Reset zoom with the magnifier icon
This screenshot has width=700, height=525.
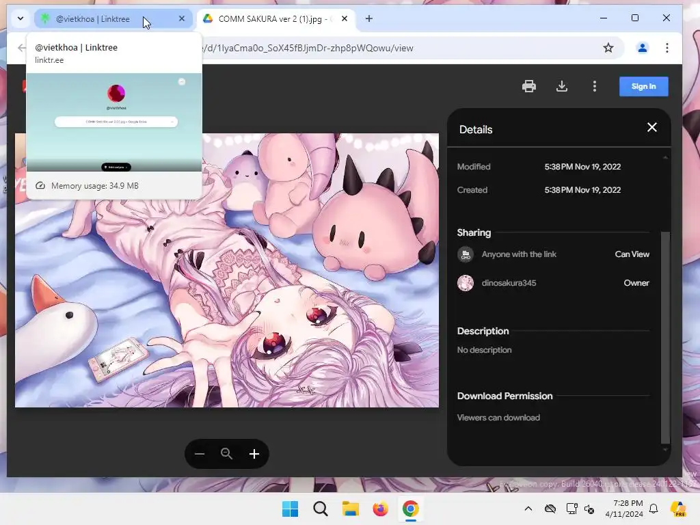(x=227, y=454)
